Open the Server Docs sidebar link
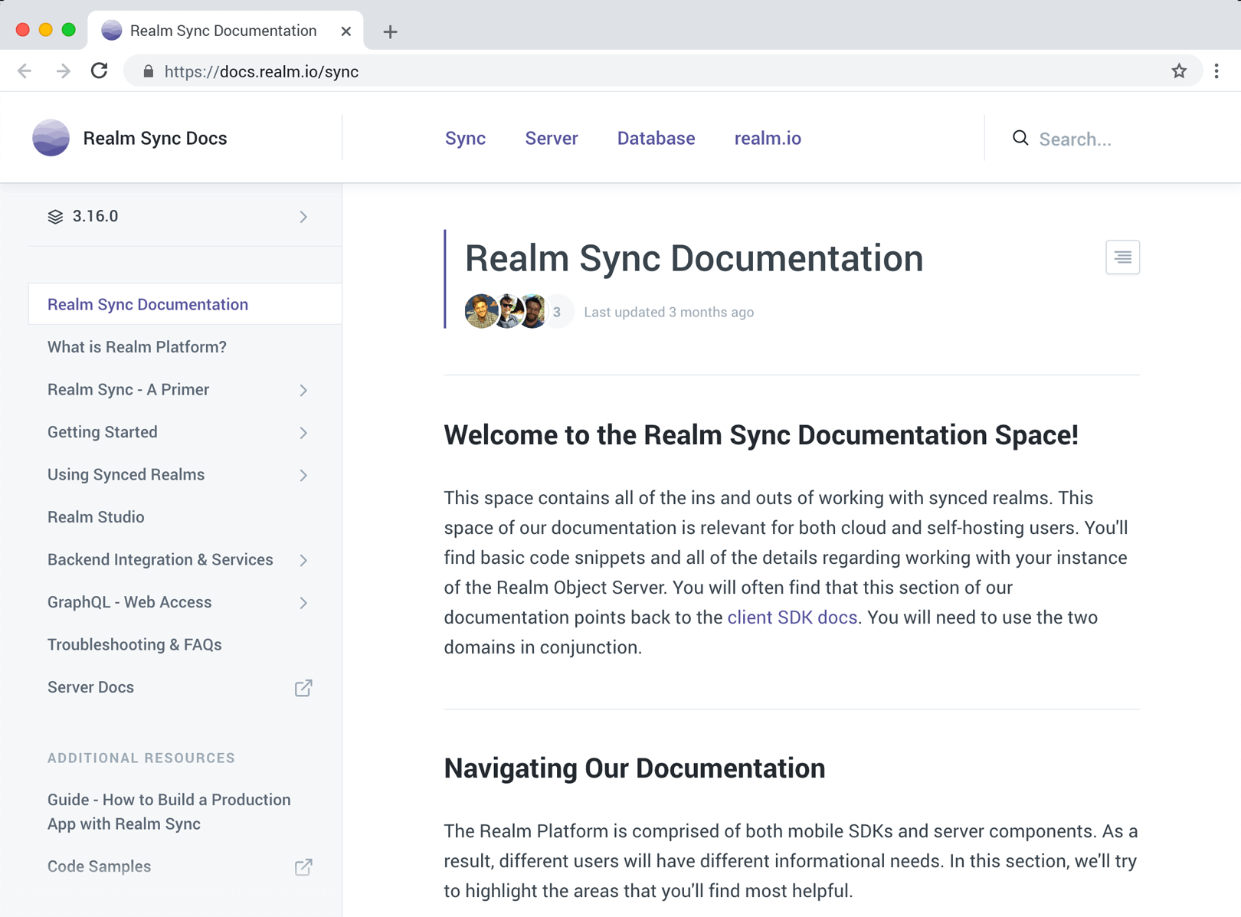Image resolution: width=1241 pixels, height=917 pixels. (x=90, y=687)
